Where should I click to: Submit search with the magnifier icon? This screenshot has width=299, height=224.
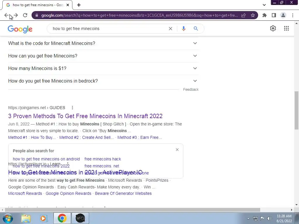(x=196, y=29)
